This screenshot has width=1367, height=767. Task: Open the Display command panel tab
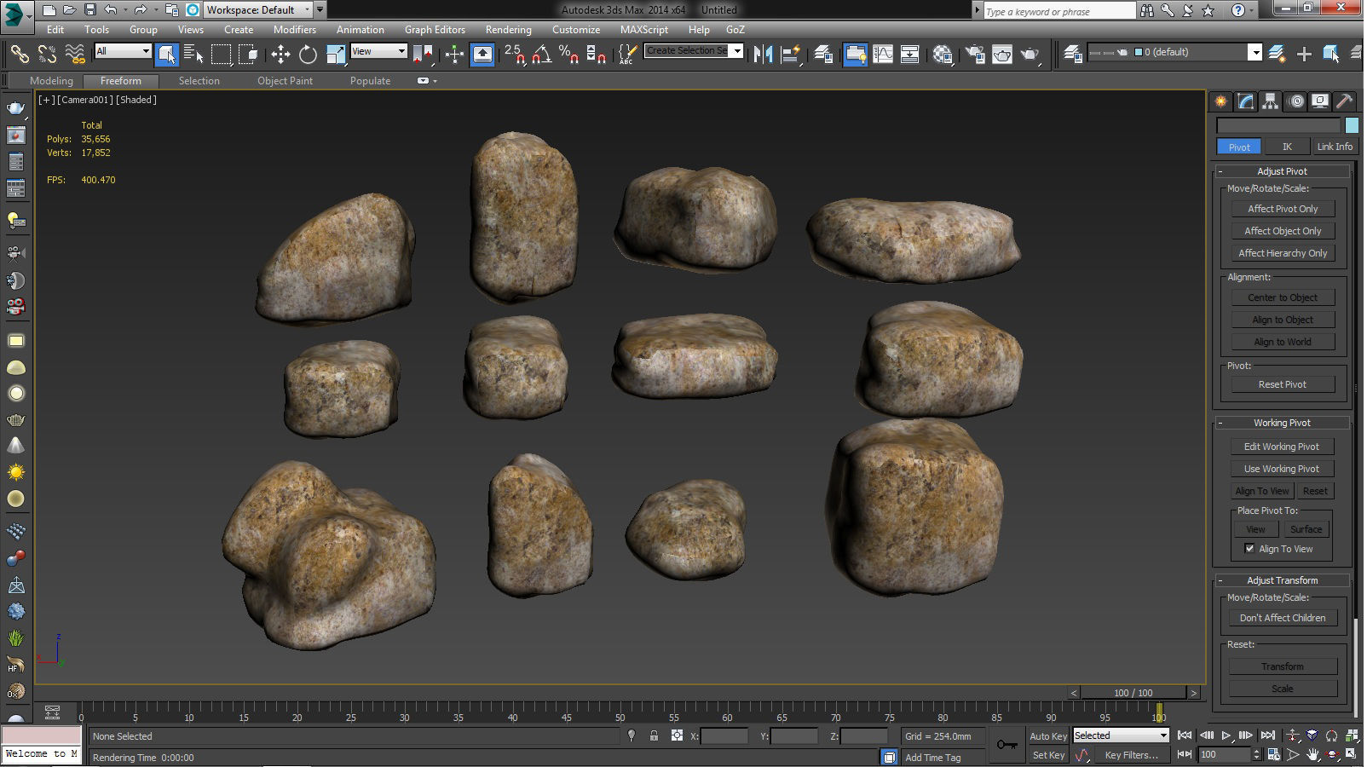coord(1320,101)
